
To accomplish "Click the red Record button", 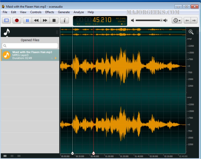I will click(x=17, y=20).
